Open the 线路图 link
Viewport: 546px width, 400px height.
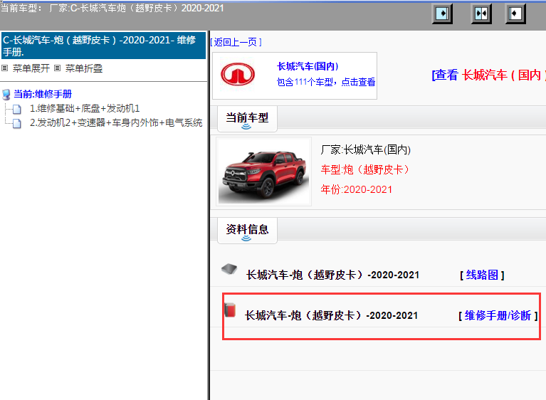pyautogui.click(x=482, y=275)
